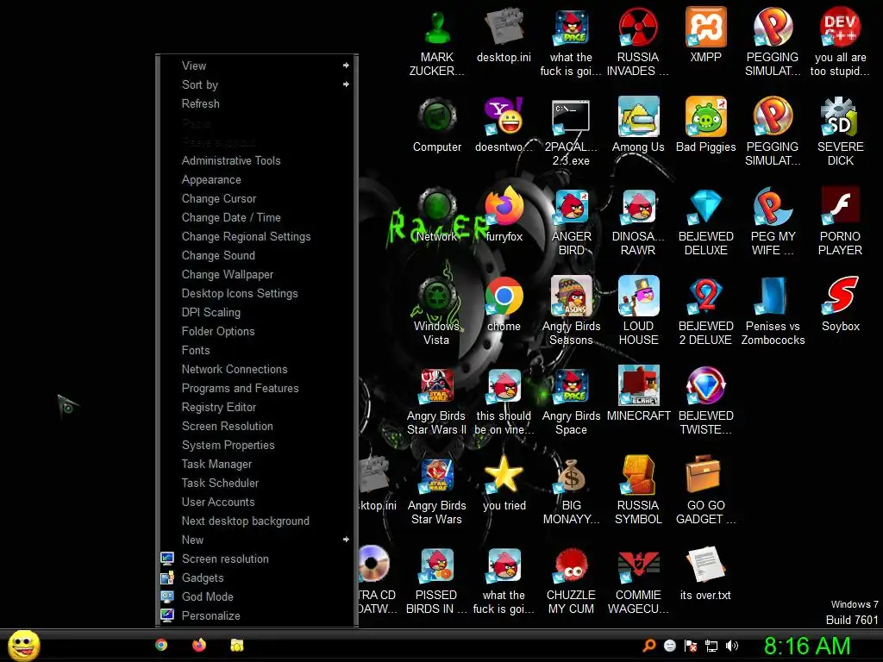
Task: Choose Refresh from the context menu
Action: click(x=260, y=103)
